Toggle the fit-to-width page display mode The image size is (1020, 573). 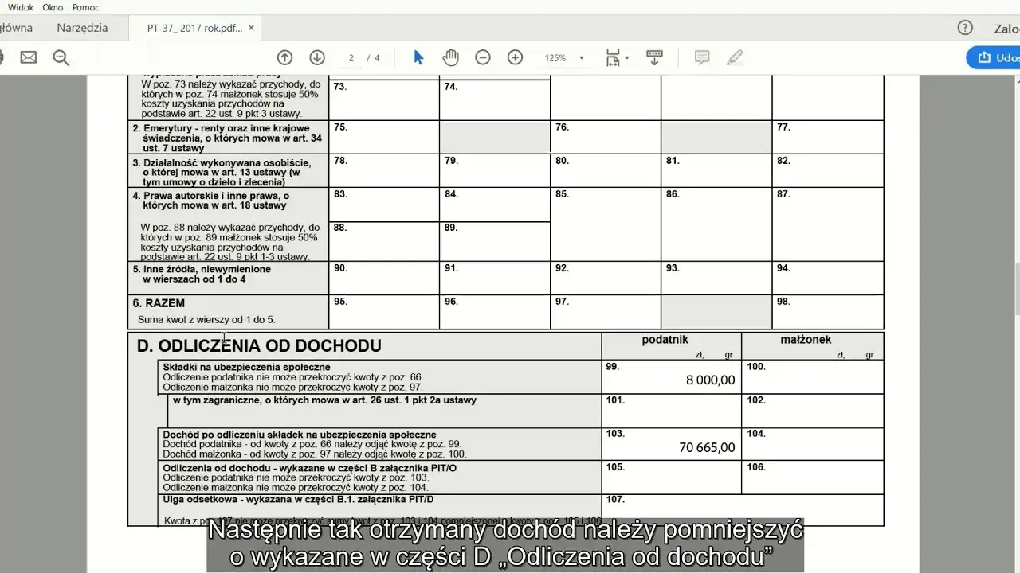(x=612, y=57)
